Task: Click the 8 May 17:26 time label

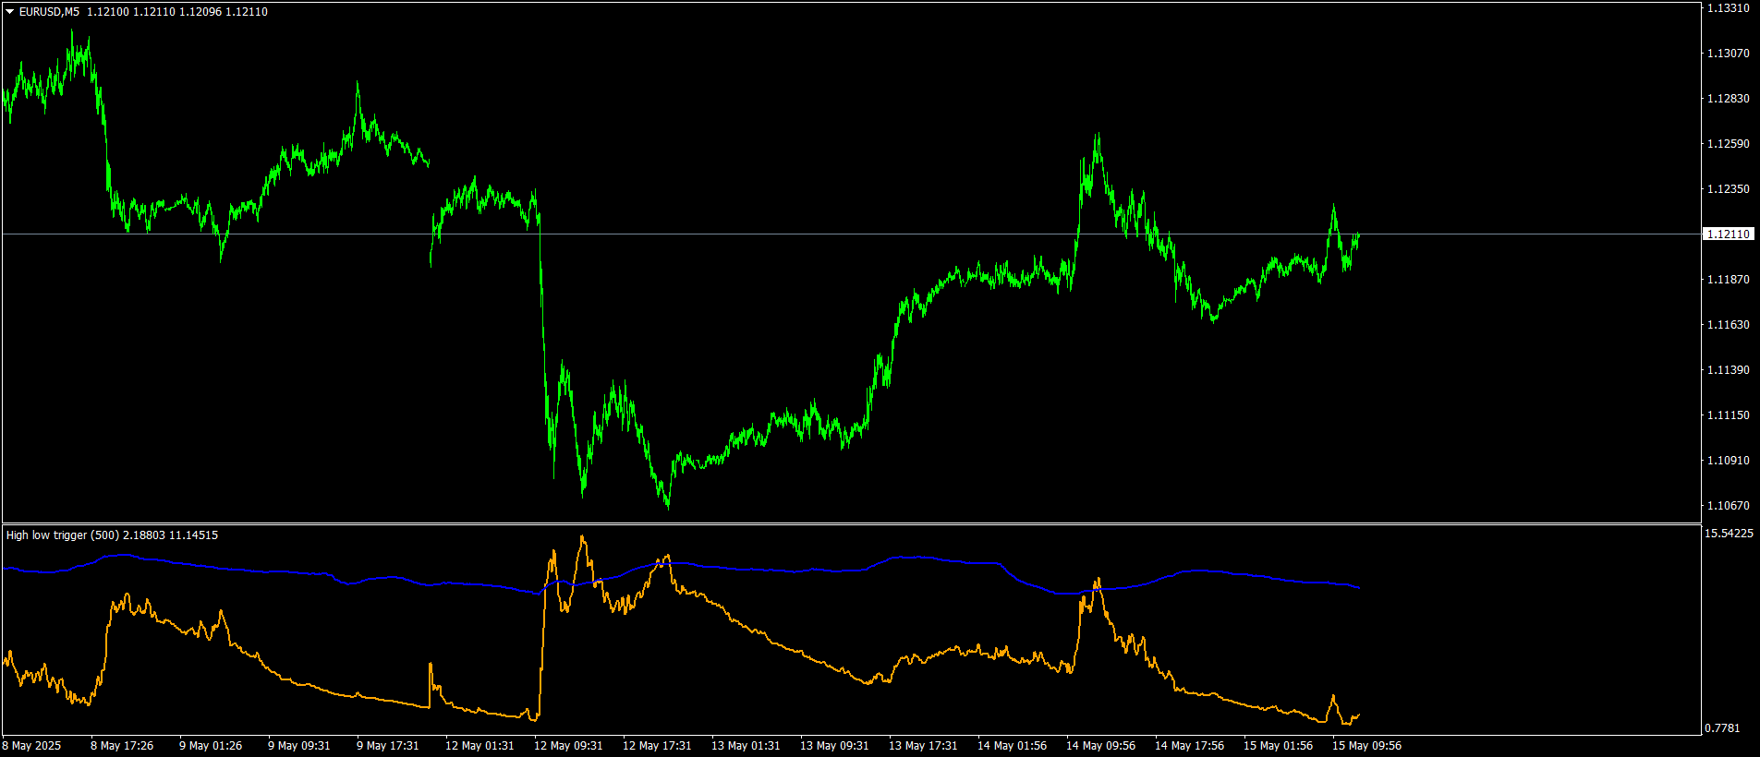Action: (122, 746)
